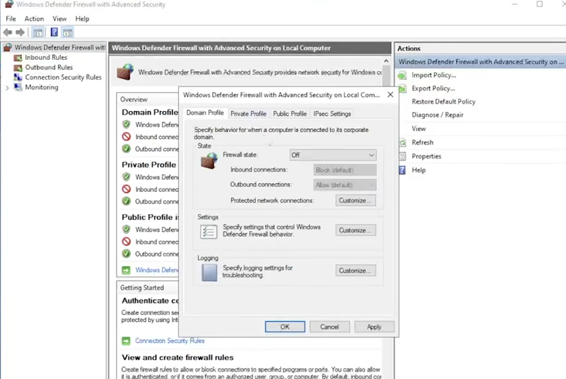Click the Help icon in Actions pane

403,170
